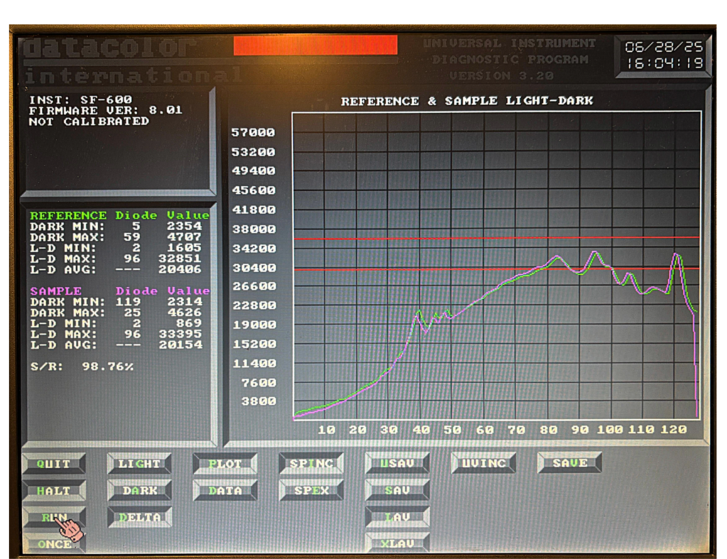Select the SAV small aperture option
This screenshot has width=727, height=559.
397,490
